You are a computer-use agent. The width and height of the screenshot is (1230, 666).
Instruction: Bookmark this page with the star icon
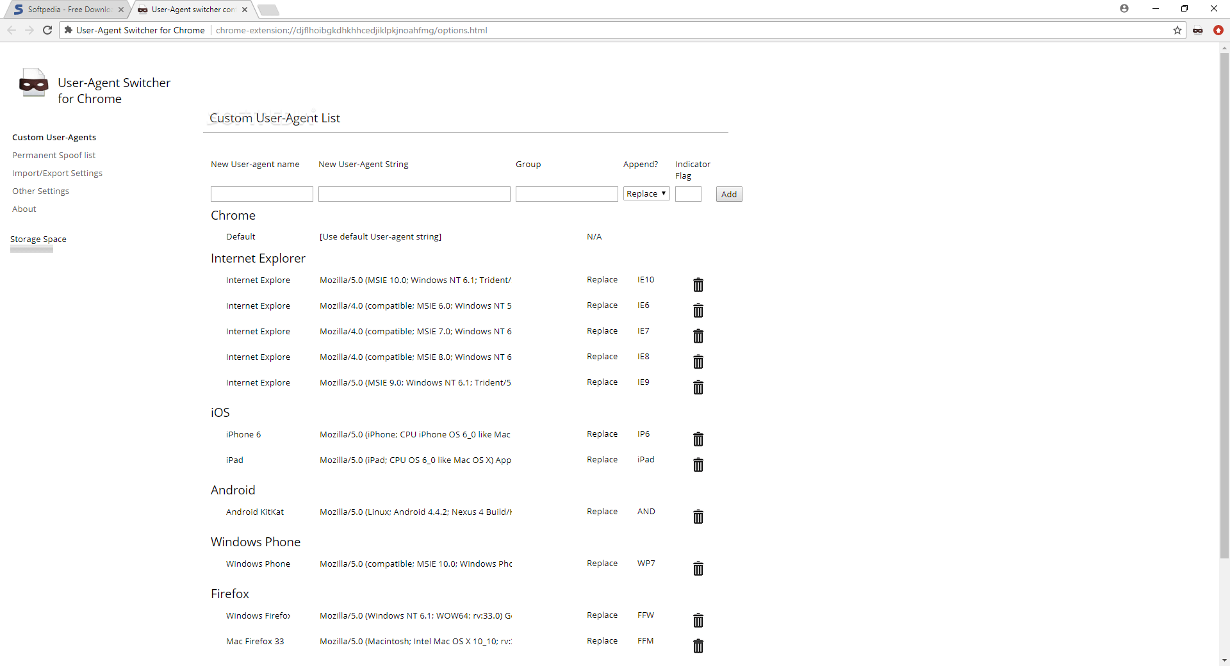tap(1177, 30)
